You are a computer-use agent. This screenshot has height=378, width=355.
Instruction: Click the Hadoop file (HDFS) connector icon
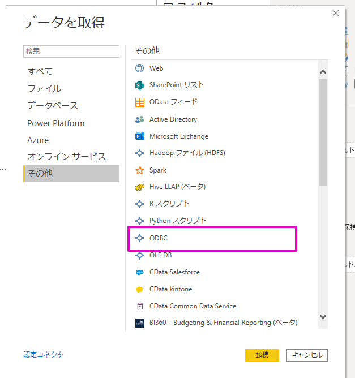(x=140, y=153)
